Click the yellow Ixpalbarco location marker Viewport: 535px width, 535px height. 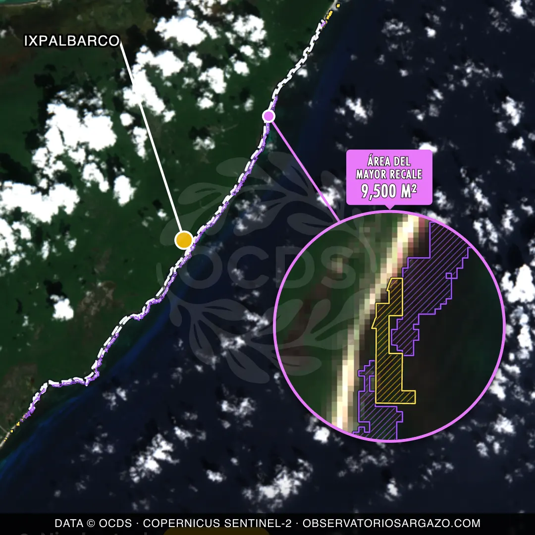(x=184, y=240)
